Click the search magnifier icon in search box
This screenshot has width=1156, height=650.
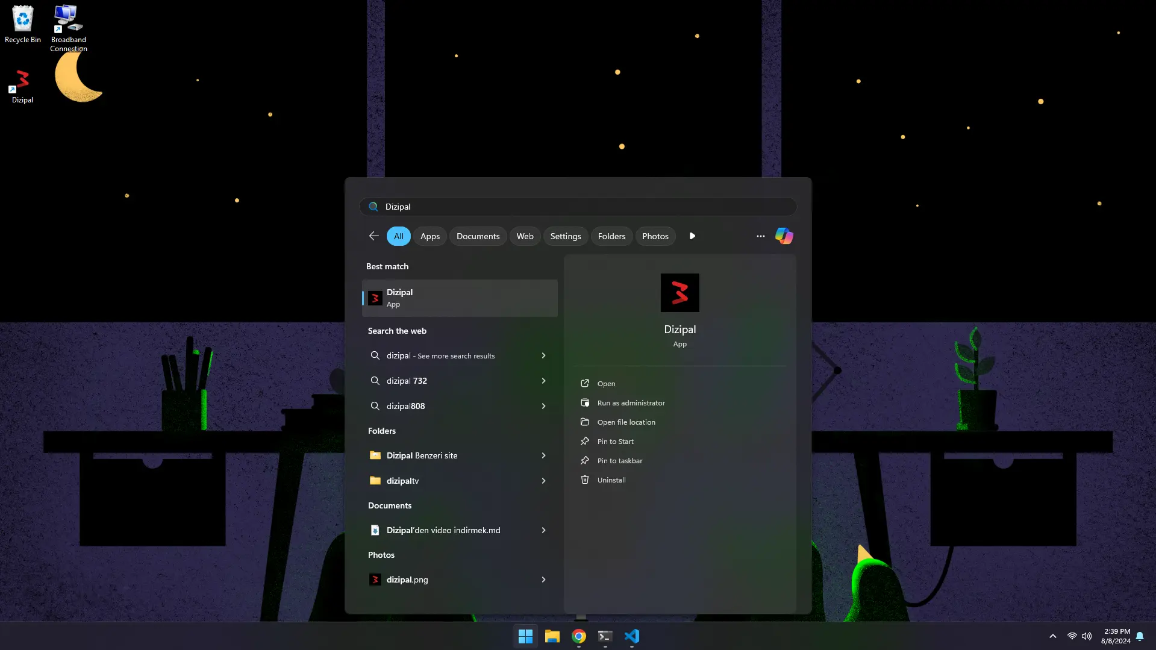point(373,207)
